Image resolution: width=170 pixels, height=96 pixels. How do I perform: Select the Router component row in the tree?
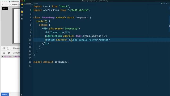click(11, 57)
